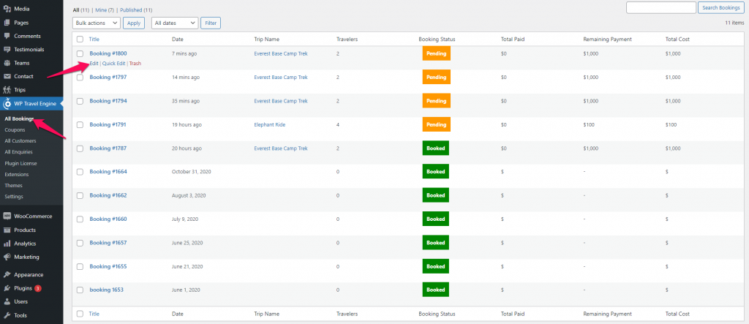
Task: Click the Plugins update count badge
Action: pyautogui.click(x=38, y=288)
